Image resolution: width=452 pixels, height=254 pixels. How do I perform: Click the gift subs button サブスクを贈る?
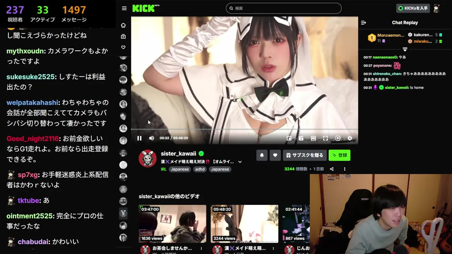305,155
